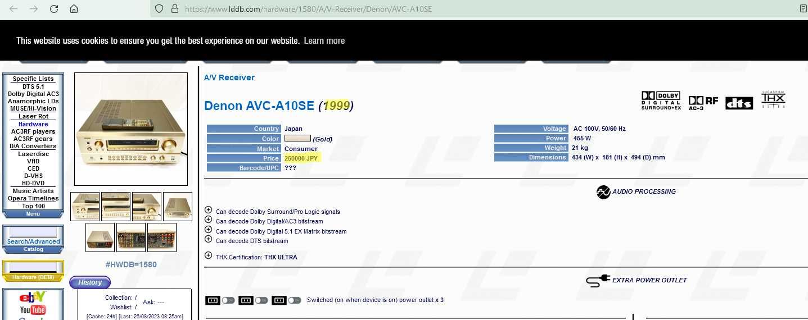Image resolution: width=808 pixels, height=320 pixels.
Task: Follow the cookie banner Learn more link
Action: coord(324,40)
